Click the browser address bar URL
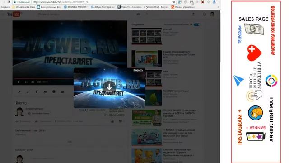289x163 pixels. pyautogui.click(x=61, y=2)
